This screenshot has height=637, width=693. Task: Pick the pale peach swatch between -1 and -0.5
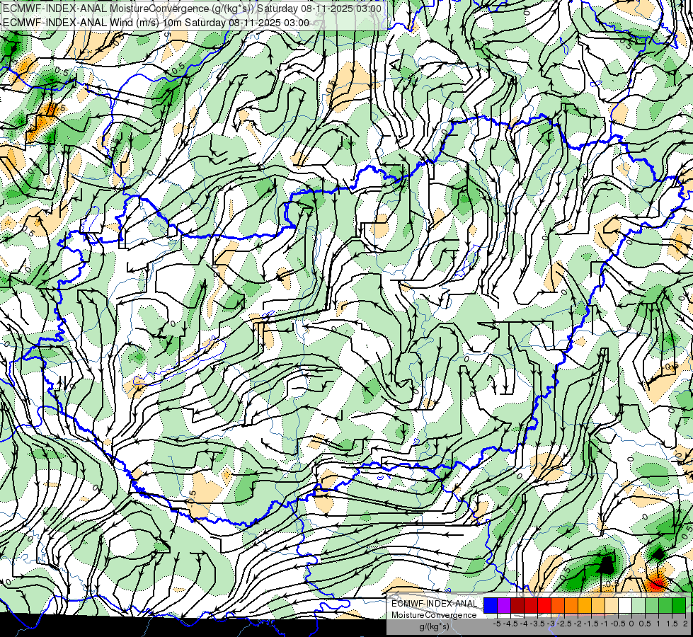pos(612,606)
